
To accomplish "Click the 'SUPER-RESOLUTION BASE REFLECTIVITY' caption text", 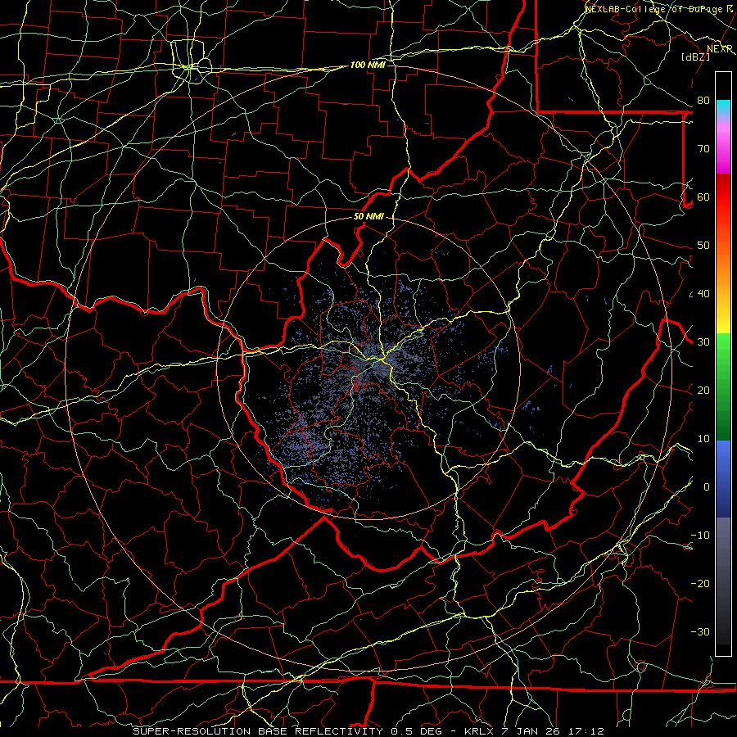I will click(x=258, y=731).
